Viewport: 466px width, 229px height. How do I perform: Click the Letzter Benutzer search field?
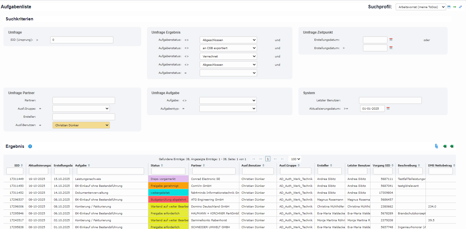390,100
